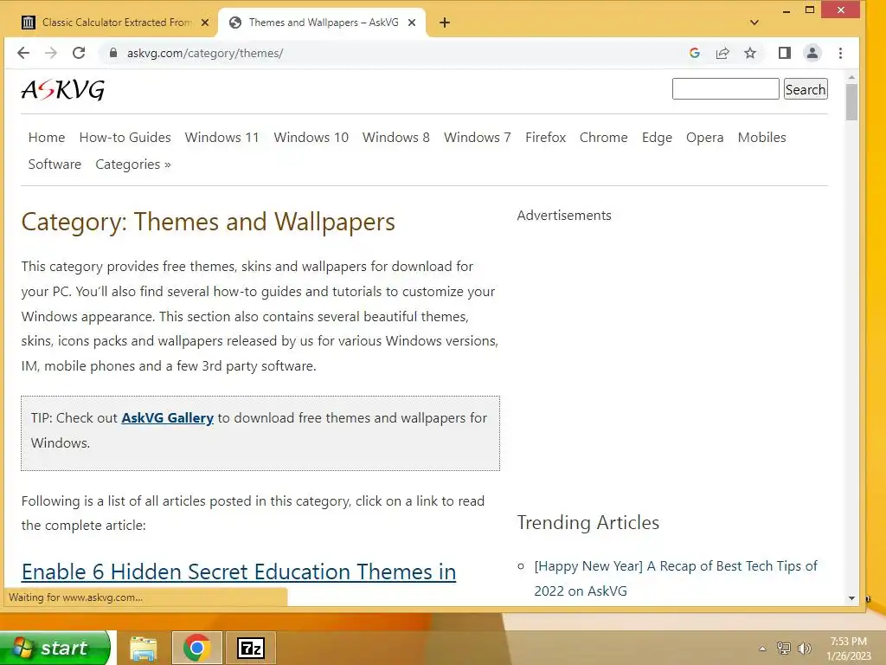Open the network tray icon
The height and width of the screenshot is (665, 886).
coord(783,648)
